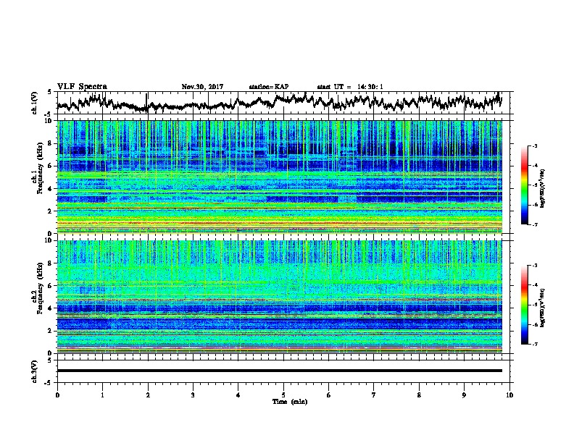Click the "-7" tick on ch.1 colorbar
This screenshot has height=443, width=574.
534,224
